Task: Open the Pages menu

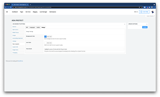Action: 22,12
